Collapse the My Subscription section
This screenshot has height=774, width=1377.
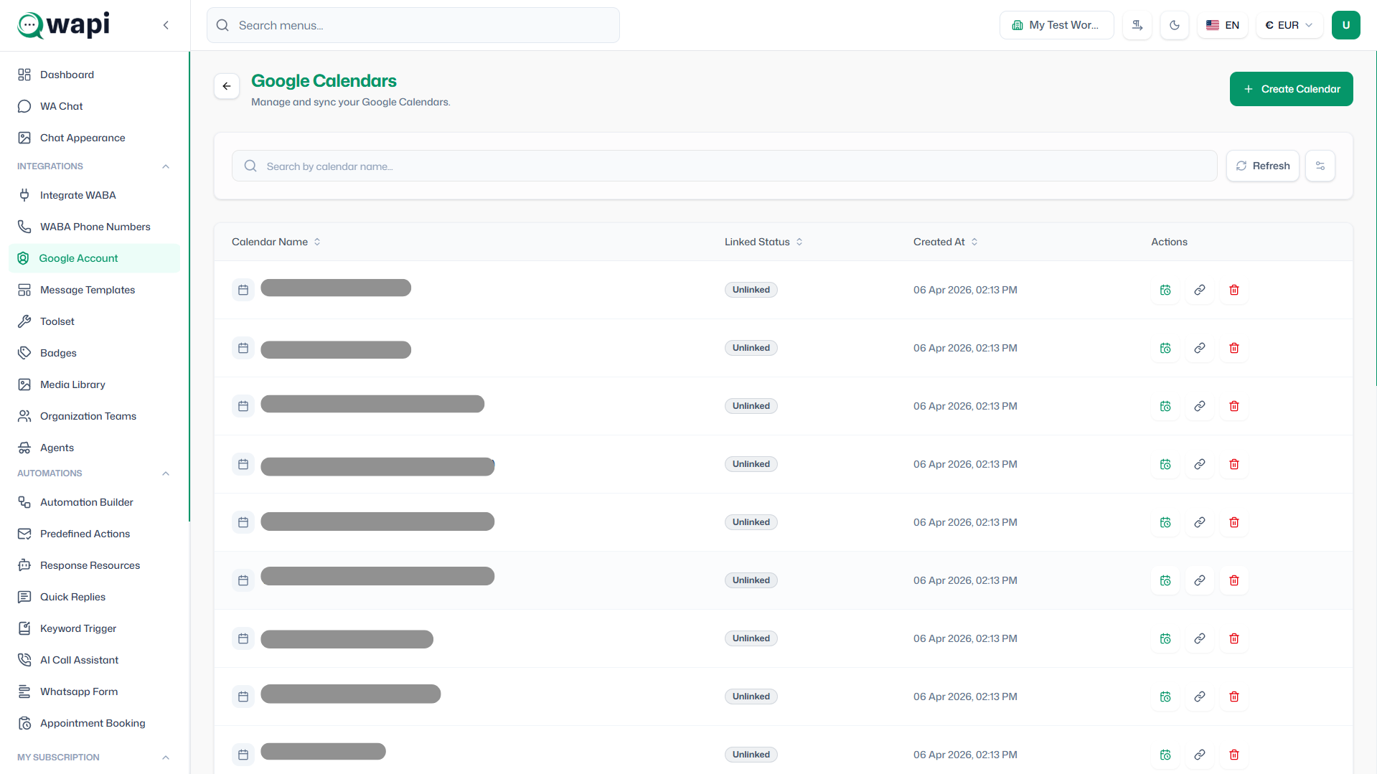click(166, 758)
